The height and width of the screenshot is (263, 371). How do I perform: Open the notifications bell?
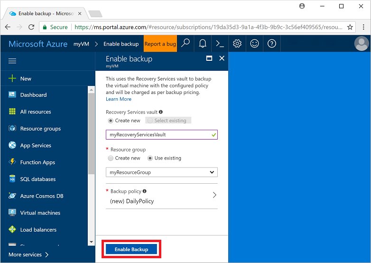(203, 44)
